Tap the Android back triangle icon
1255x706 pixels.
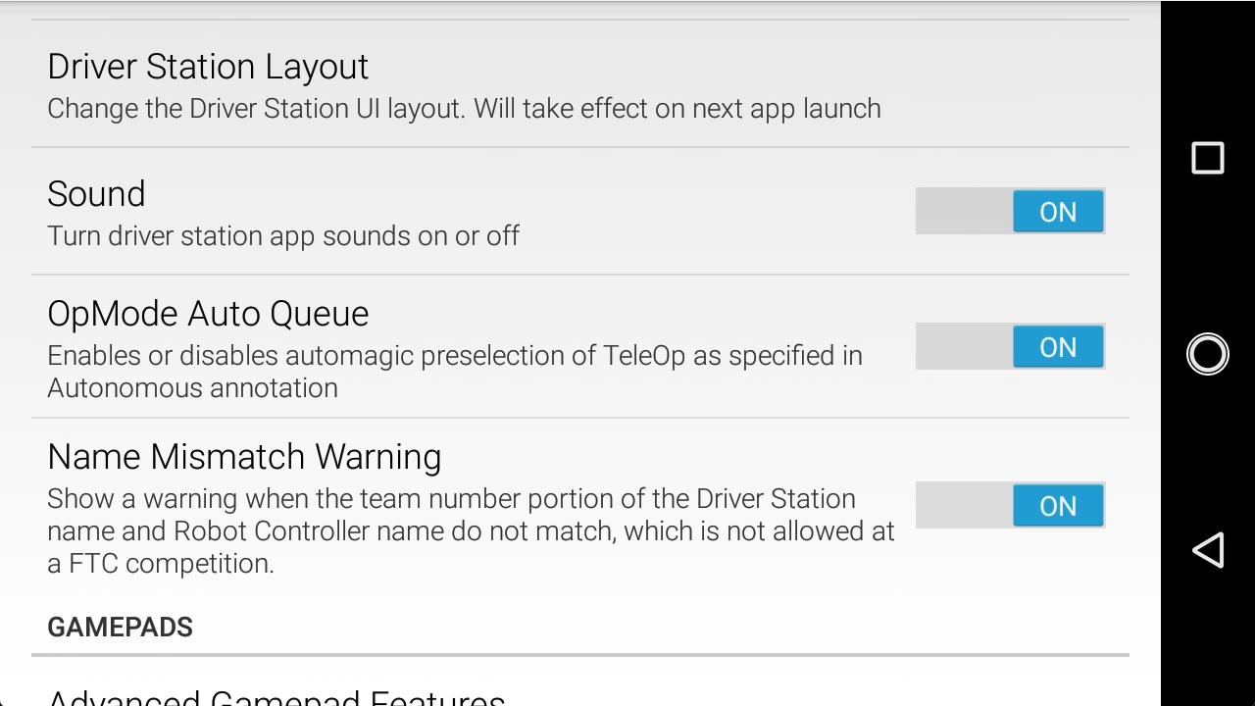[1207, 550]
